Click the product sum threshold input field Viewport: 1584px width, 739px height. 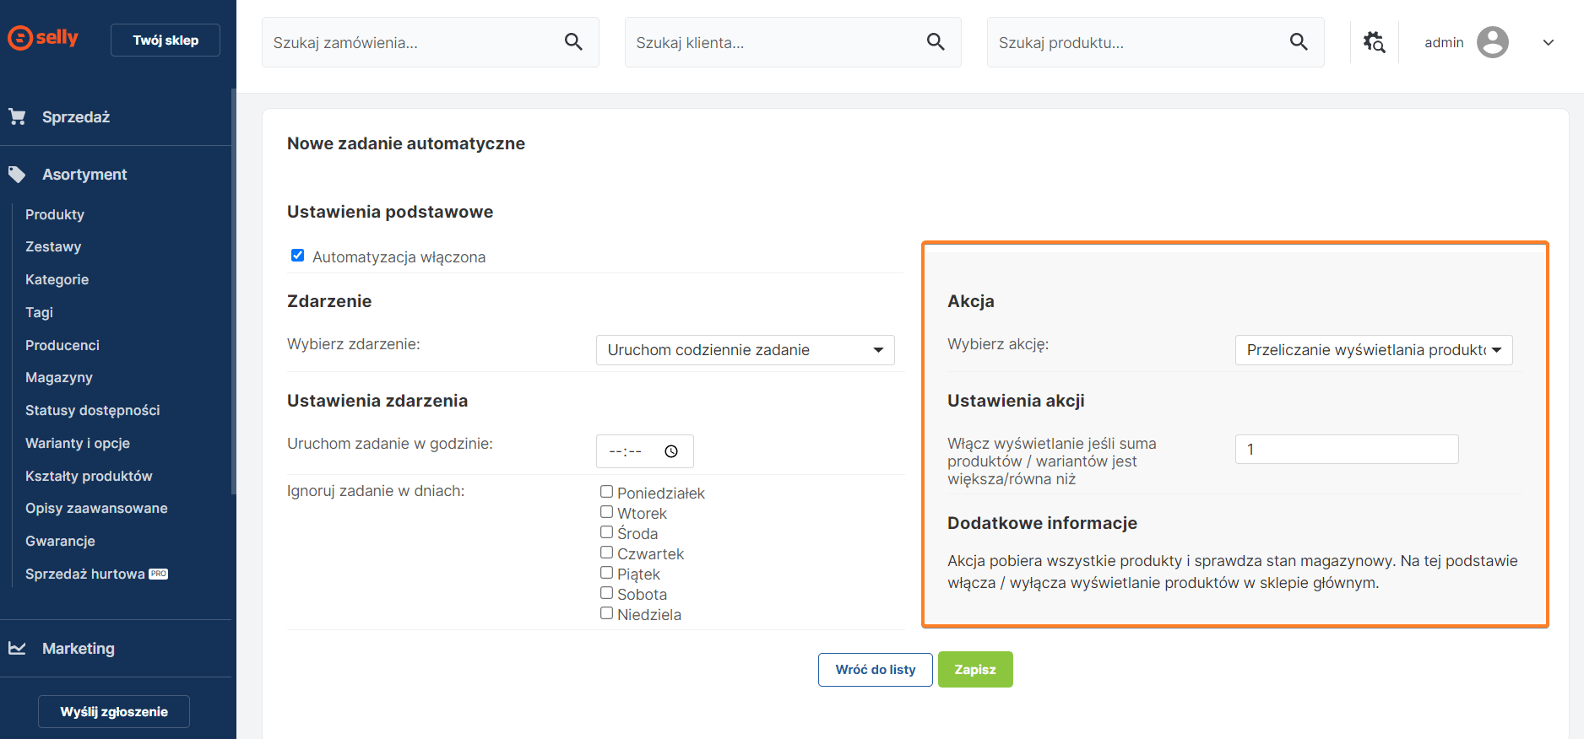pyautogui.click(x=1346, y=450)
